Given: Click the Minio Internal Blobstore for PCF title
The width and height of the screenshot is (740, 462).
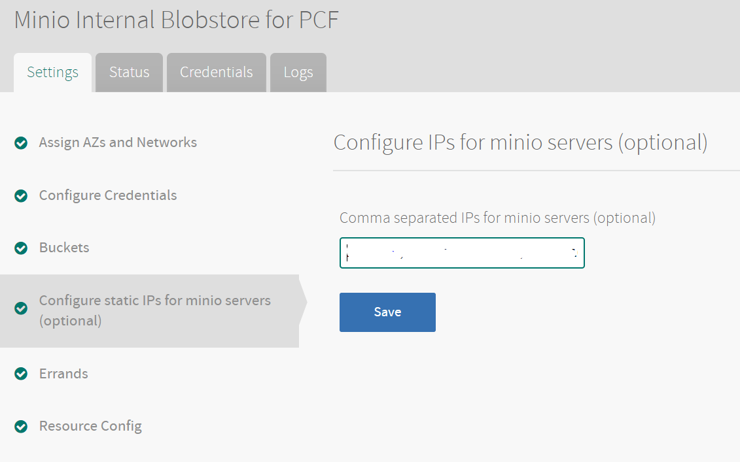Looking at the screenshot, I should pyautogui.click(x=177, y=20).
